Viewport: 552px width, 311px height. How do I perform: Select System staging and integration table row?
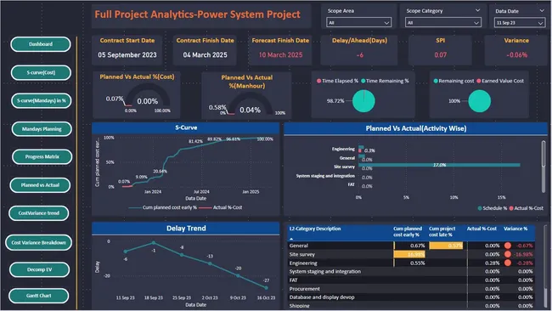411,271
